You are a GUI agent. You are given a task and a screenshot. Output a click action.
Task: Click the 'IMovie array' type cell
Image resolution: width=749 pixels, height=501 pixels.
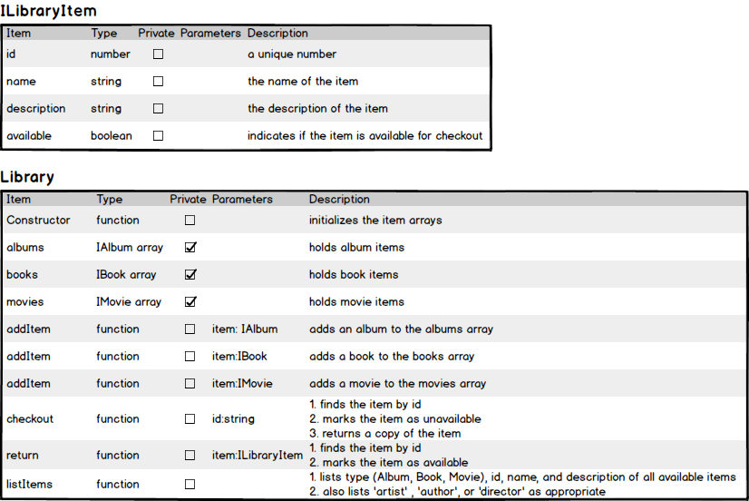click(129, 301)
